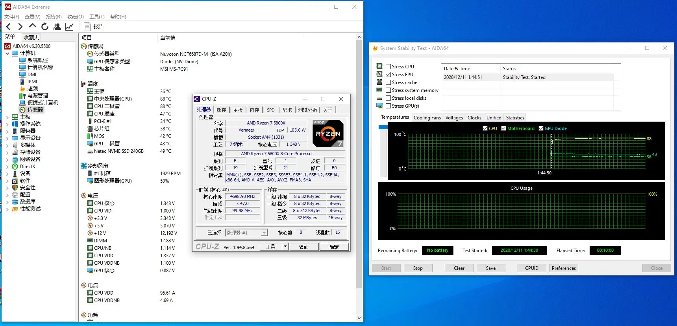Click forward arrow in AIDA64 toolbar
The height and width of the screenshot is (326, 677).
coord(20,27)
